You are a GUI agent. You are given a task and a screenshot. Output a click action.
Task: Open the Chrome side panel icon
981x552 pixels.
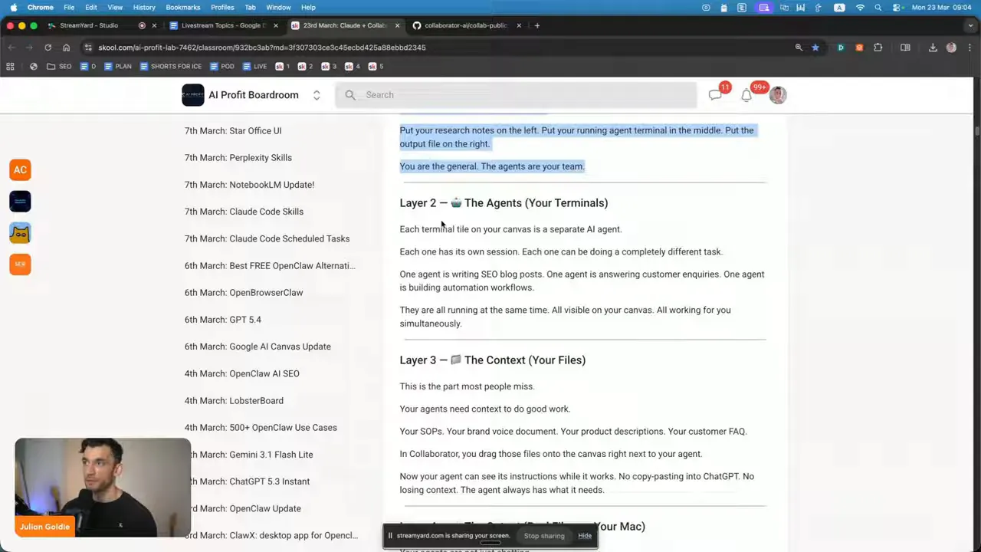click(905, 48)
